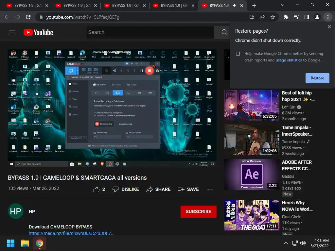The image size is (335, 251).
Task: Reload the page
Action: 28,17
